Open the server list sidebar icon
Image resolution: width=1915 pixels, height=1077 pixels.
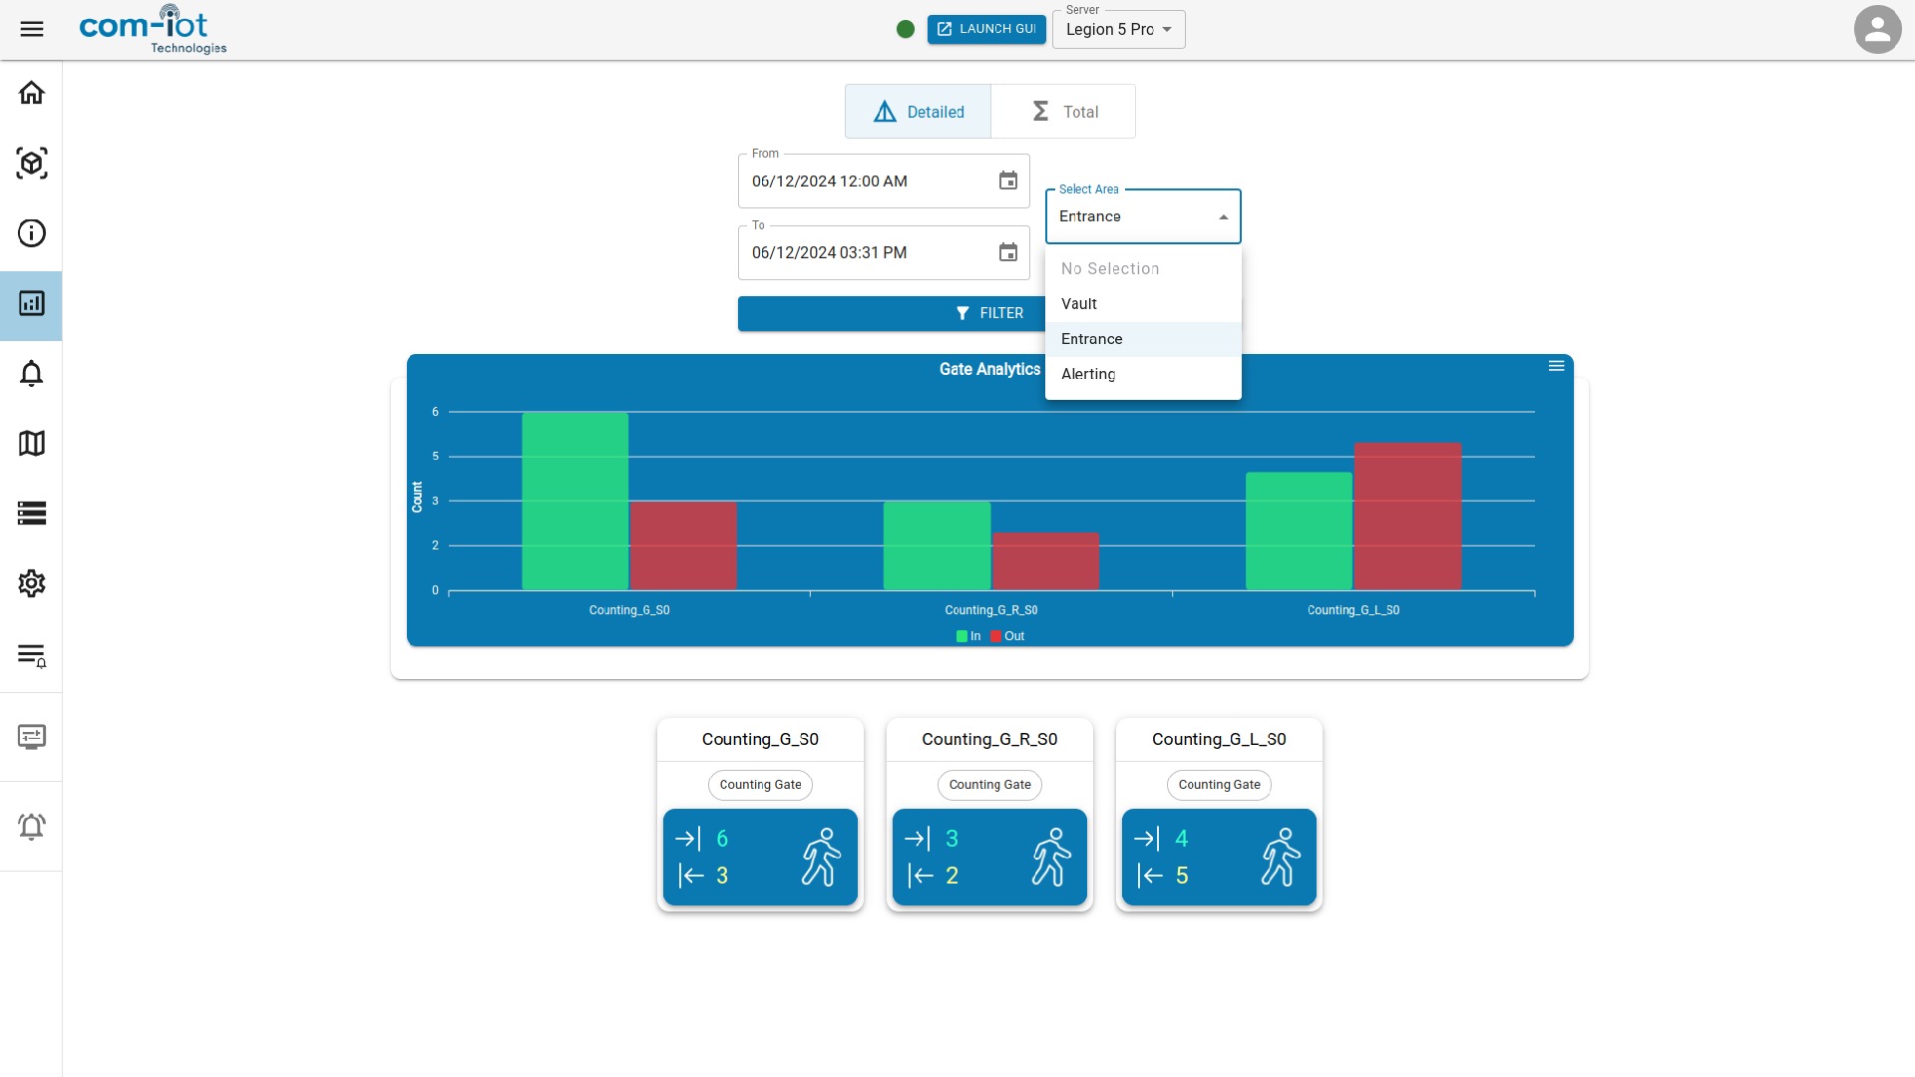[x=32, y=513]
